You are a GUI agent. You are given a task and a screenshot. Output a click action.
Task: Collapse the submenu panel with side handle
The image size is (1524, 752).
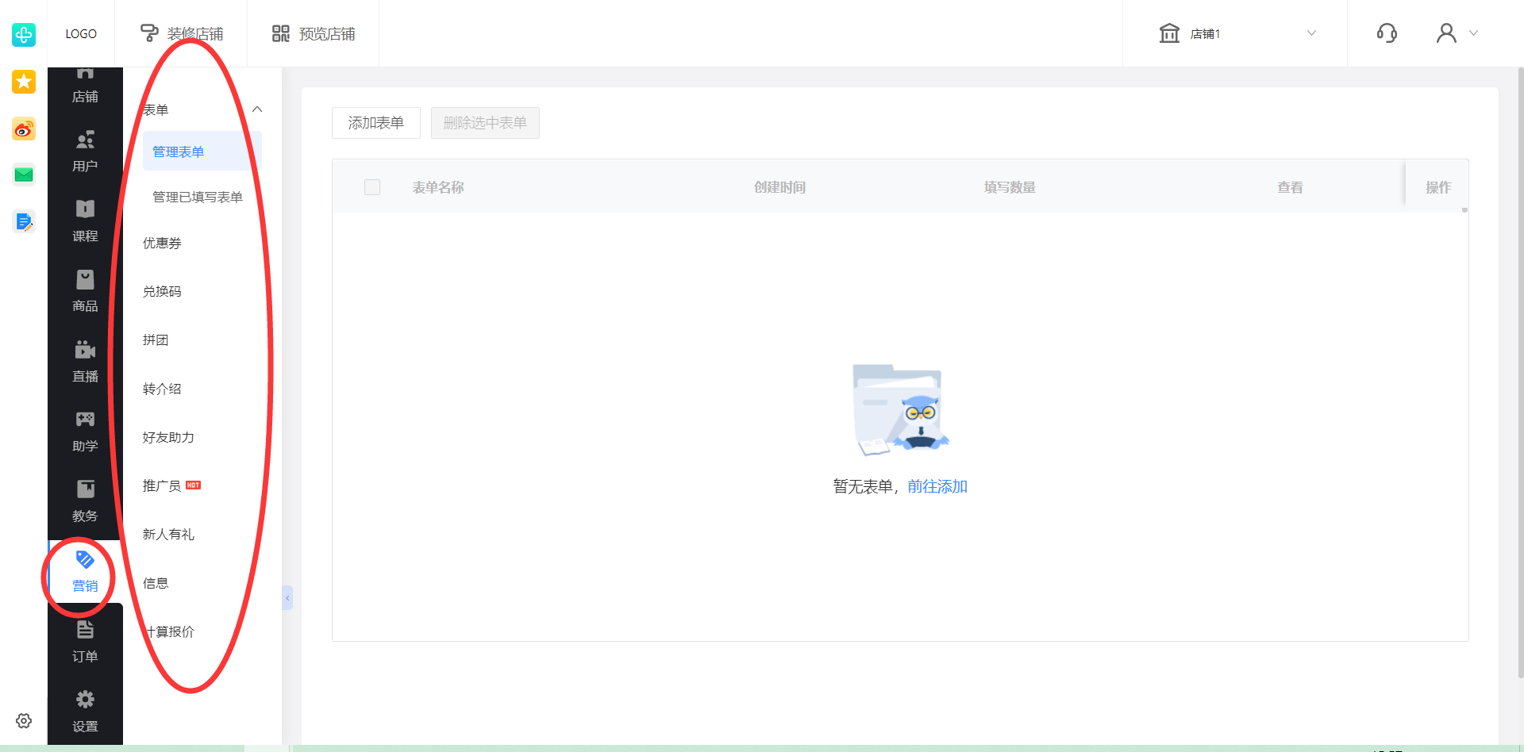pos(287,597)
